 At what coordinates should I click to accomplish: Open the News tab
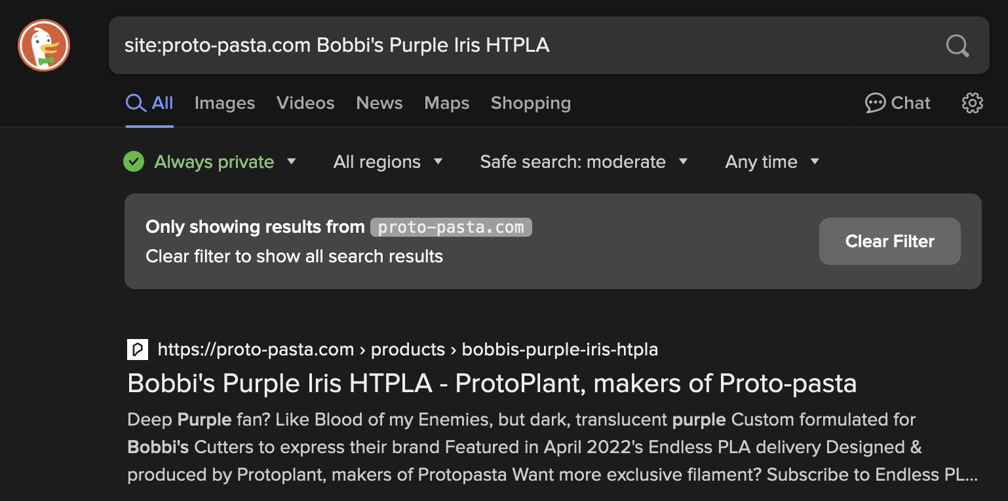379,103
